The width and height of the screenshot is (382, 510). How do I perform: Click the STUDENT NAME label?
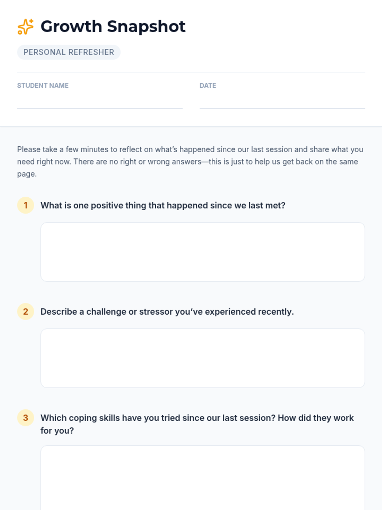(x=43, y=85)
